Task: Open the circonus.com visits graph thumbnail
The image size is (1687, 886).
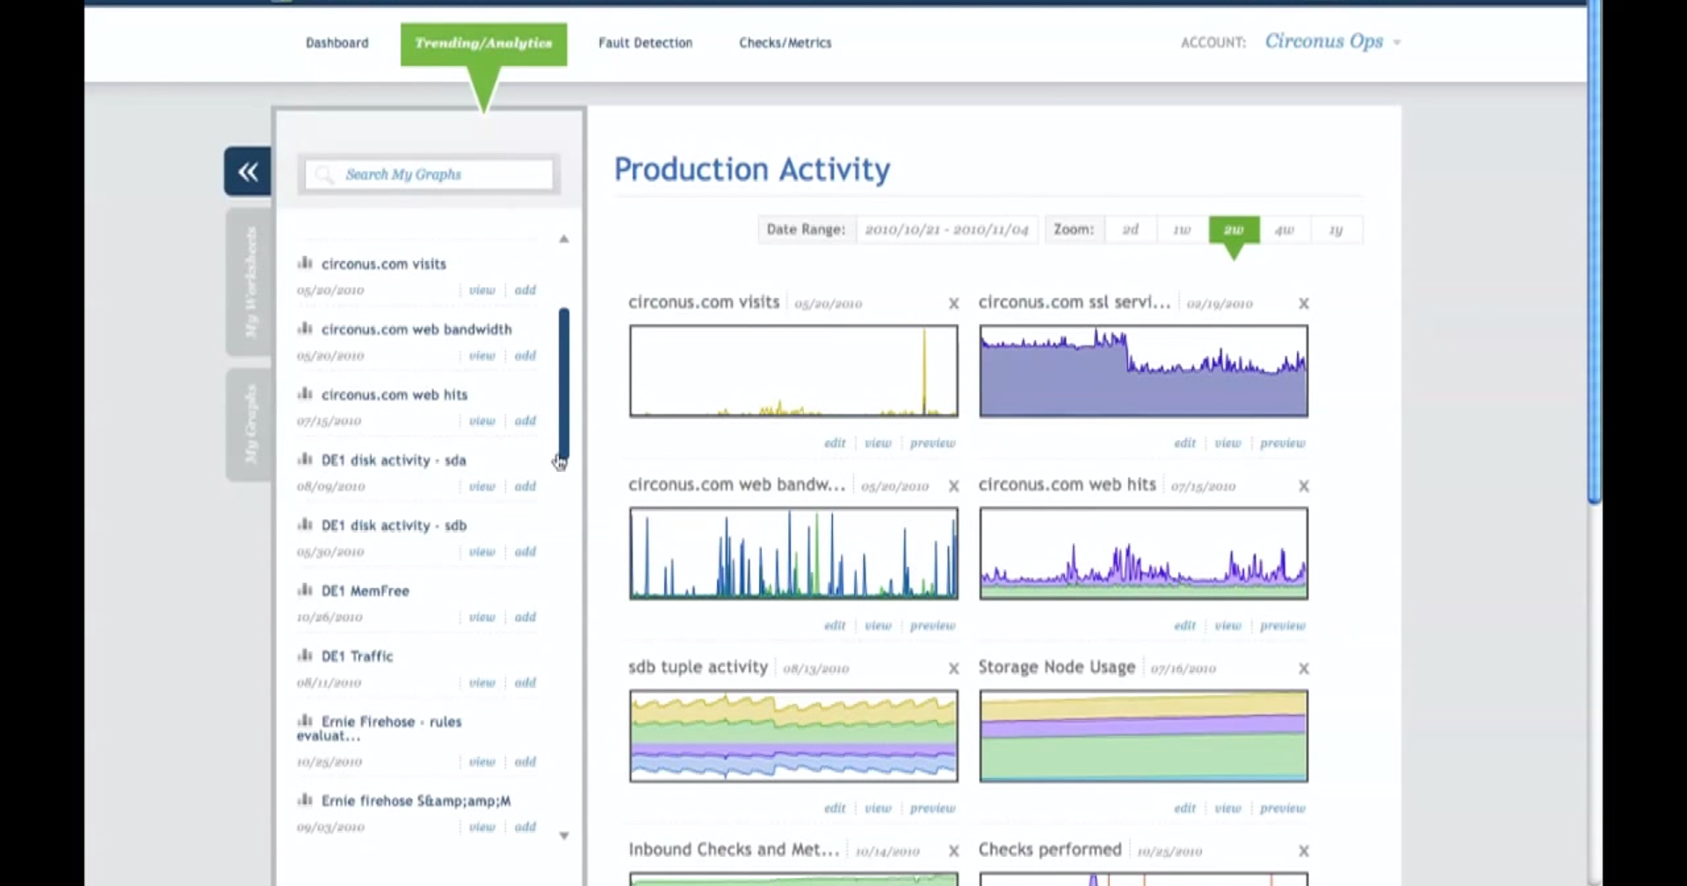Action: click(793, 371)
